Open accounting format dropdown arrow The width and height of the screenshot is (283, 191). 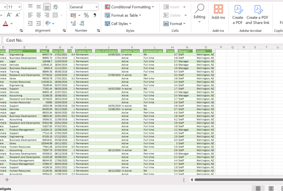79,15
